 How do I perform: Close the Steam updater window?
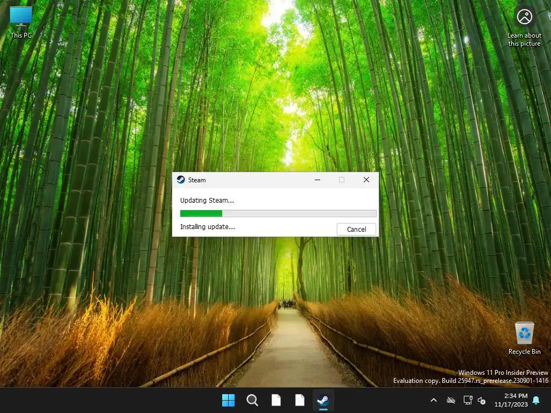(x=366, y=180)
